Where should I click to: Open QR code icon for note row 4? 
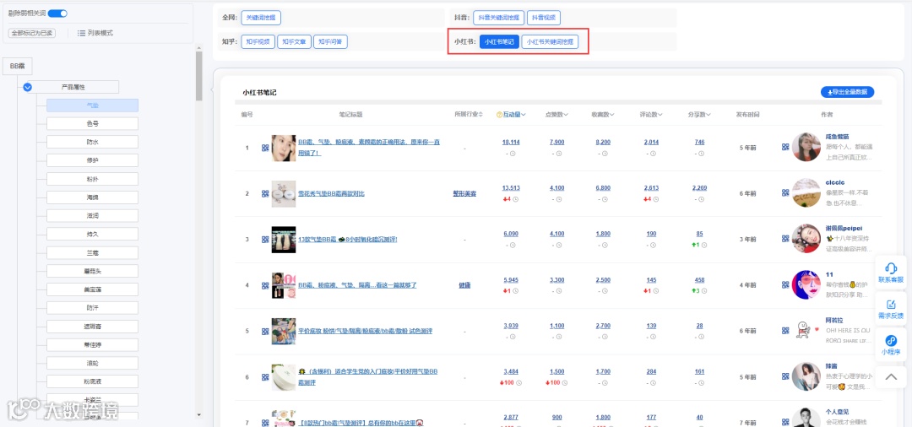pos(265,285)
